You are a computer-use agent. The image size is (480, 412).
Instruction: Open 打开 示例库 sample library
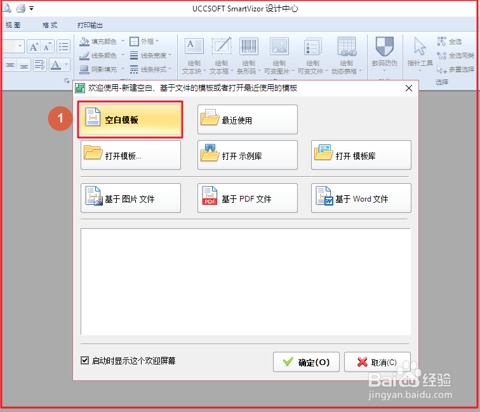click(248, 155)
